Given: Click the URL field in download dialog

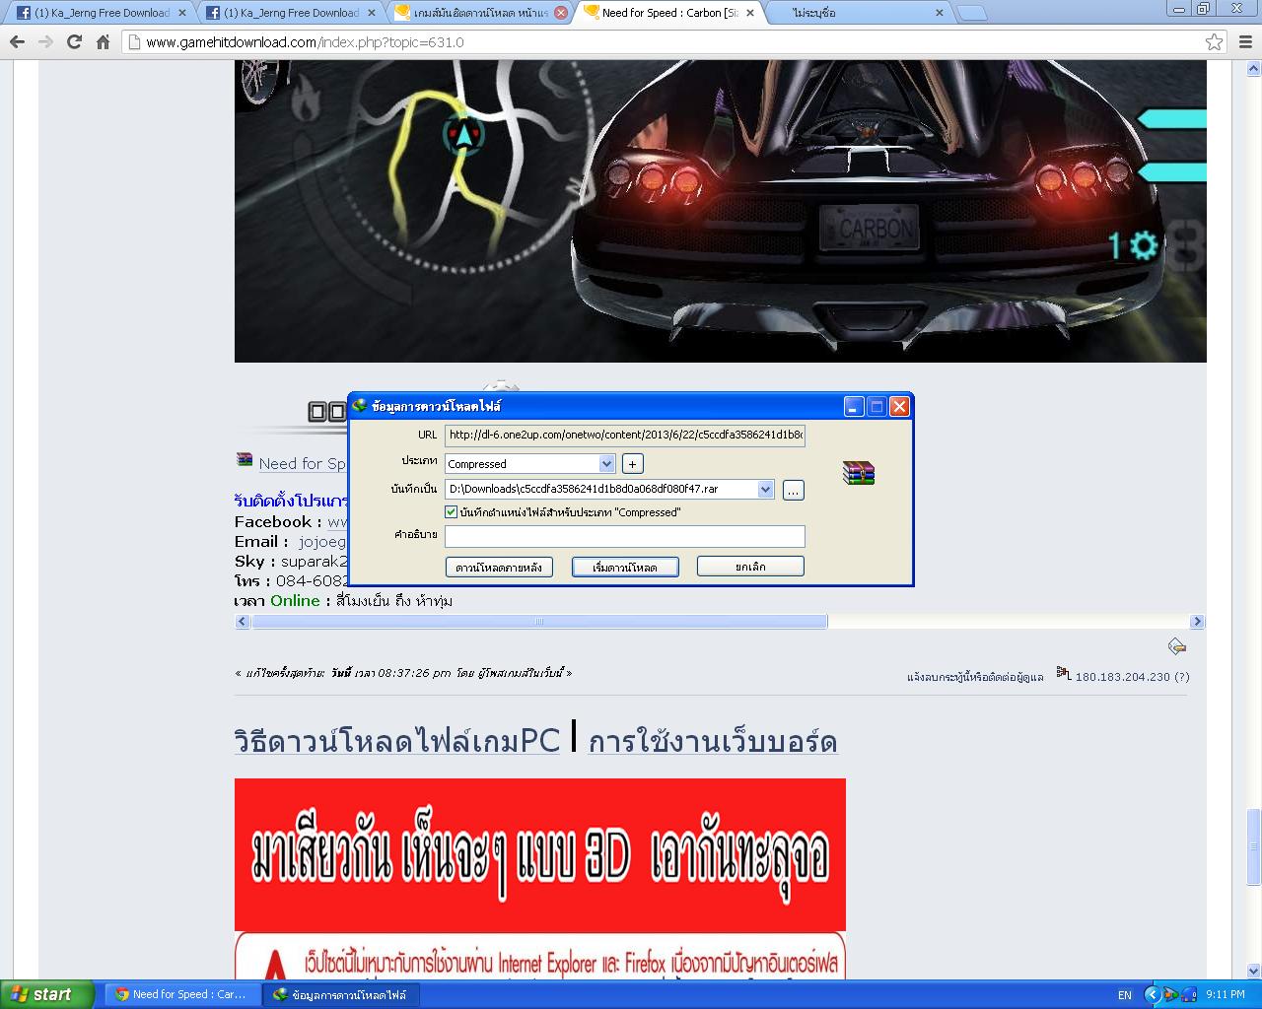Looking at the screenshot, I should [625, 435].
